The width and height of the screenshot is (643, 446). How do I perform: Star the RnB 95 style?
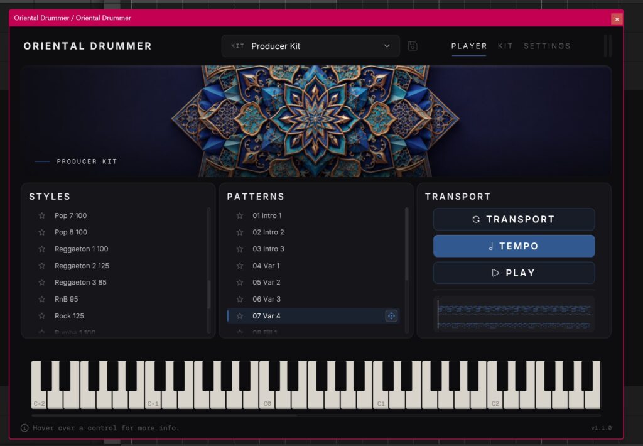tap(42, 299)
